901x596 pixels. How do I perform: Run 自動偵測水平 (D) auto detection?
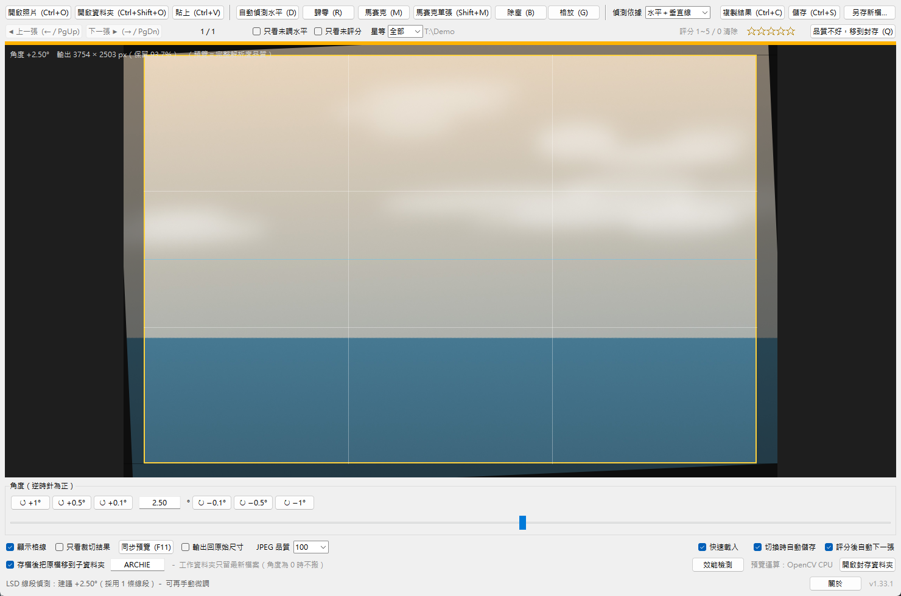[267, 12]
